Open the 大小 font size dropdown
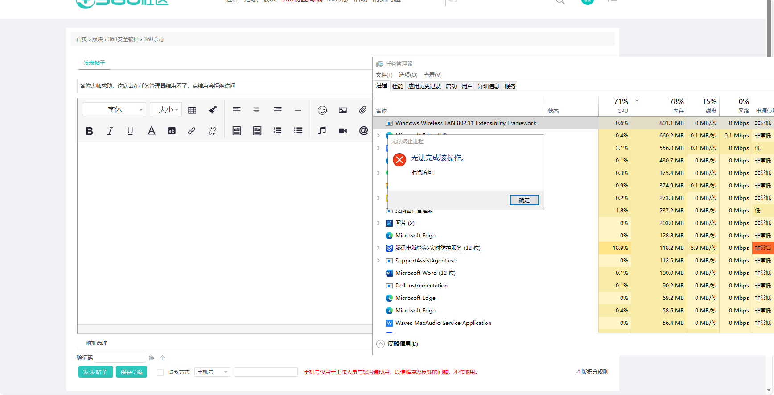 (166, 109)
